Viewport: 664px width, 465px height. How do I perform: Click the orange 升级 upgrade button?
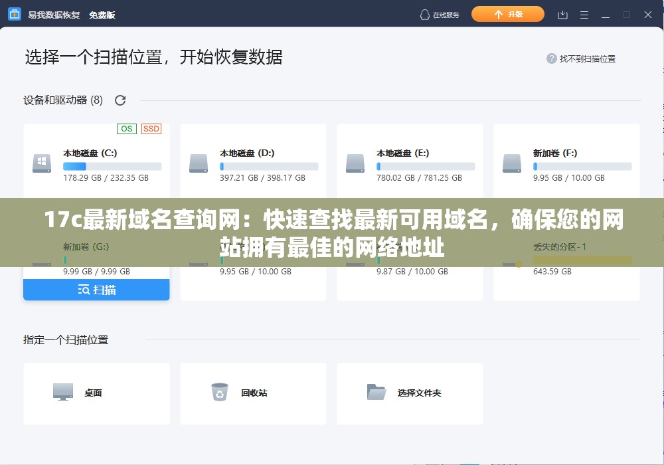tap(508, 13)
